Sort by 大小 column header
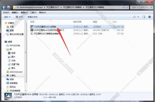This screenshot has width=155, height=102. click(115, 22)
